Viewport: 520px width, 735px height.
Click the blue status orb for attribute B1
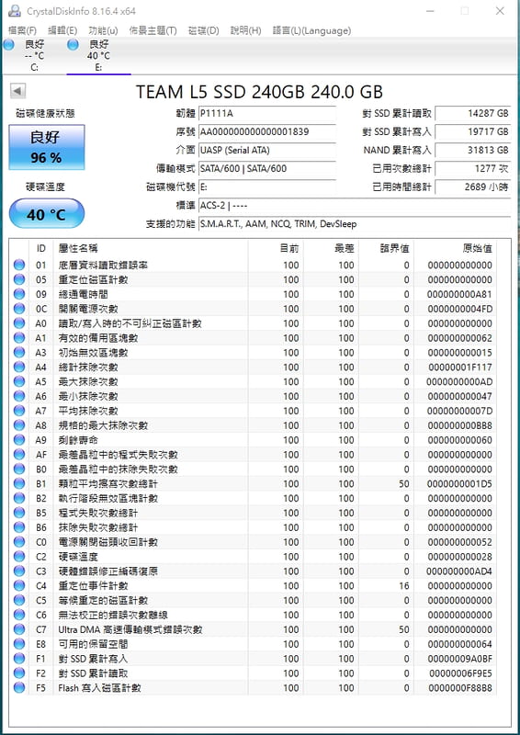pyautogui.click(x=19, y=484)
